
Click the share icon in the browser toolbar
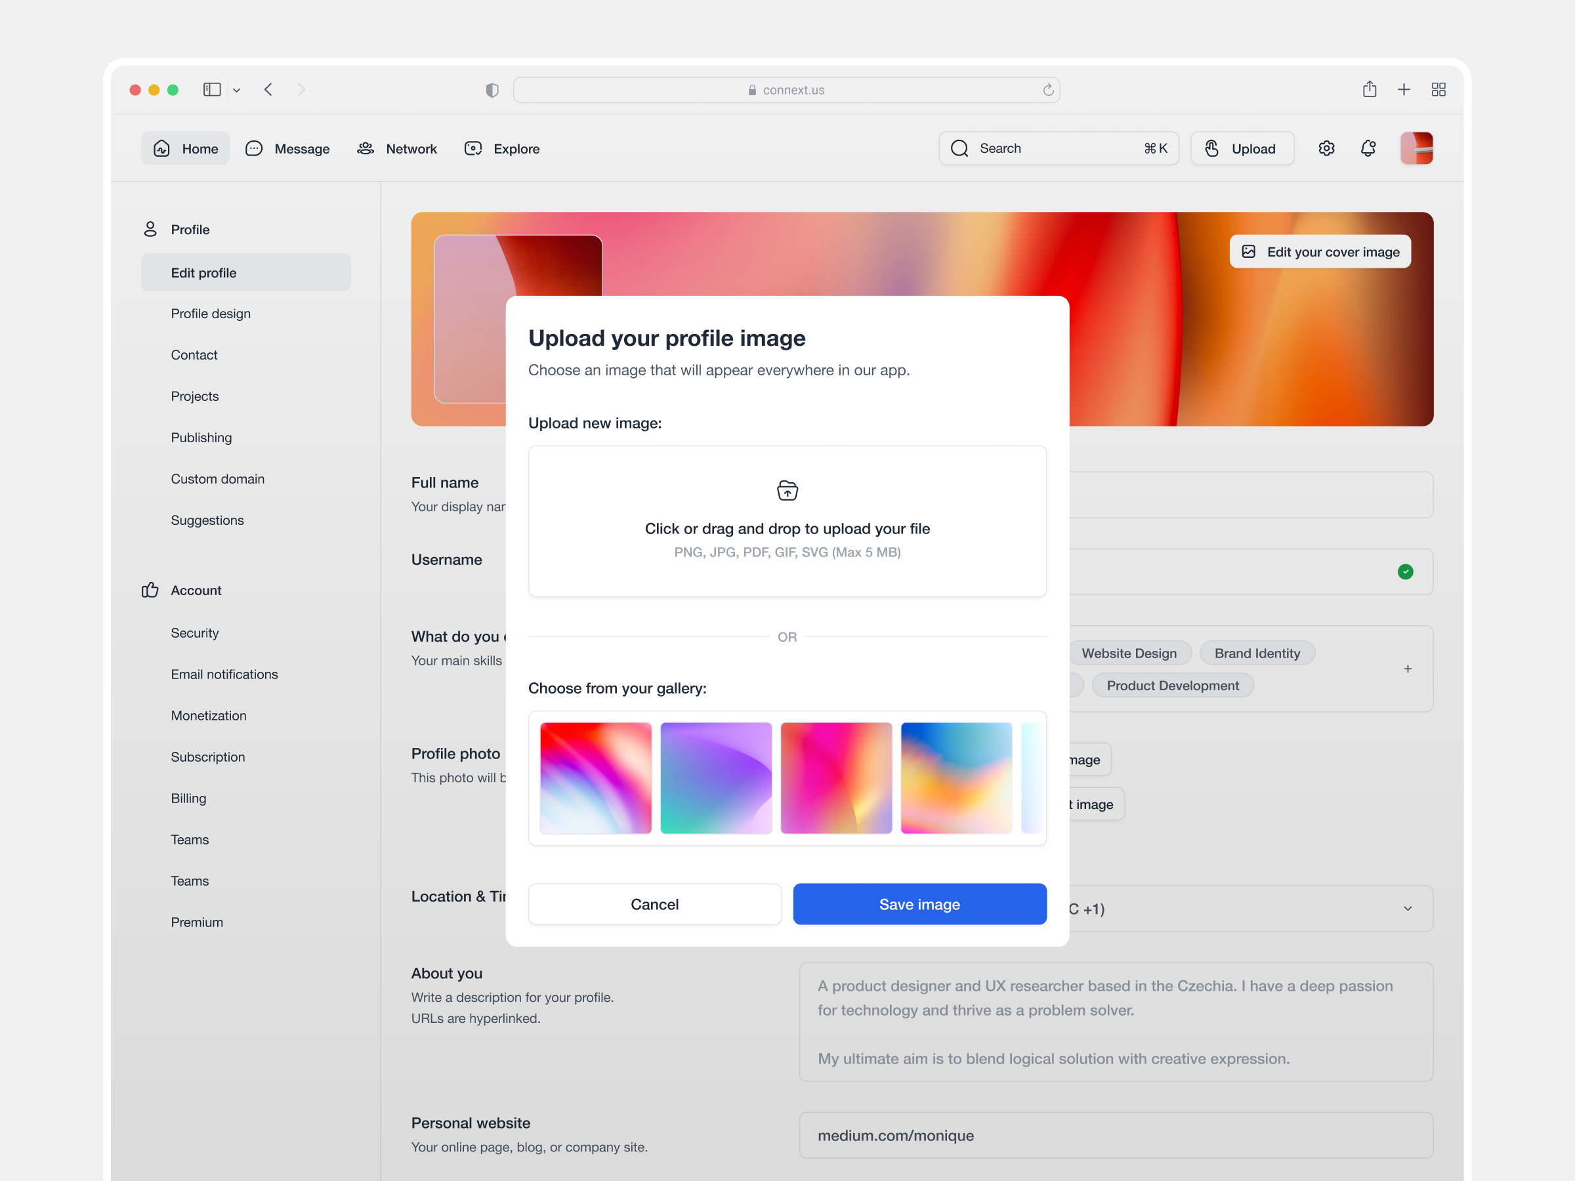point(1369,89)
